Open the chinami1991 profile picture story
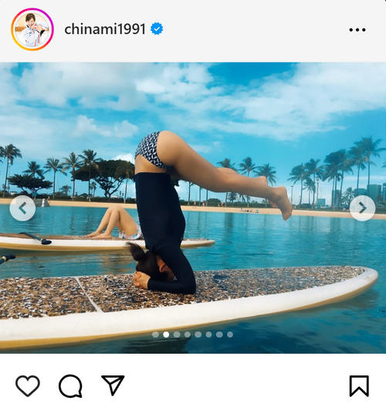The width and height of the screenshot is (386, 407). (32, 29)
